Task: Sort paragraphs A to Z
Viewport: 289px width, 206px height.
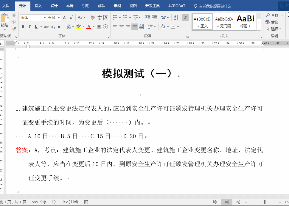Action: [x=176, y=18]
